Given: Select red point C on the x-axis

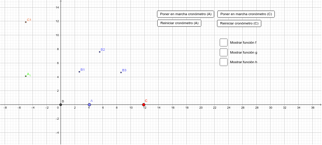Looking at the screenshot, I should (144, 105).
